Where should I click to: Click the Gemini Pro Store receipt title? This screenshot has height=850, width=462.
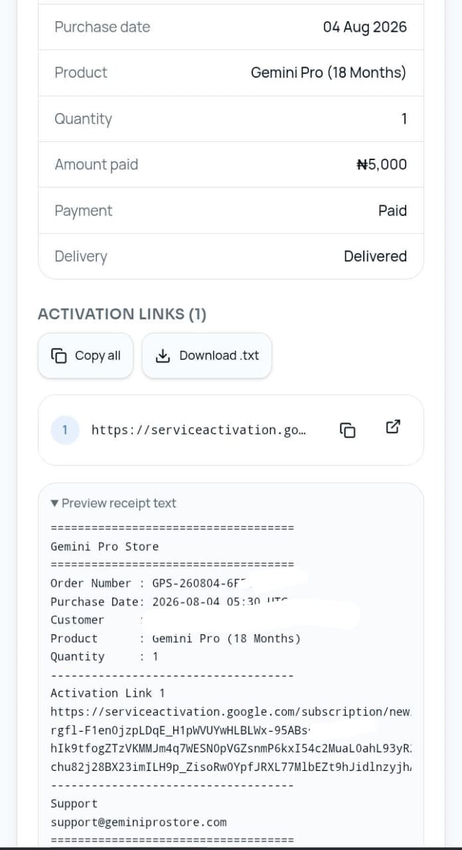point(105,547)
